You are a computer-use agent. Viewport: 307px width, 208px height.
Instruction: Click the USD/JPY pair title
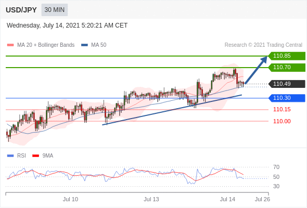coord(21,10)
